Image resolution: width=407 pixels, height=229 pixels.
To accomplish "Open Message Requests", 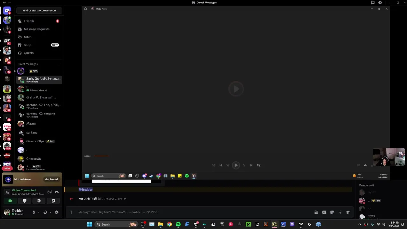I will (39, 29).
